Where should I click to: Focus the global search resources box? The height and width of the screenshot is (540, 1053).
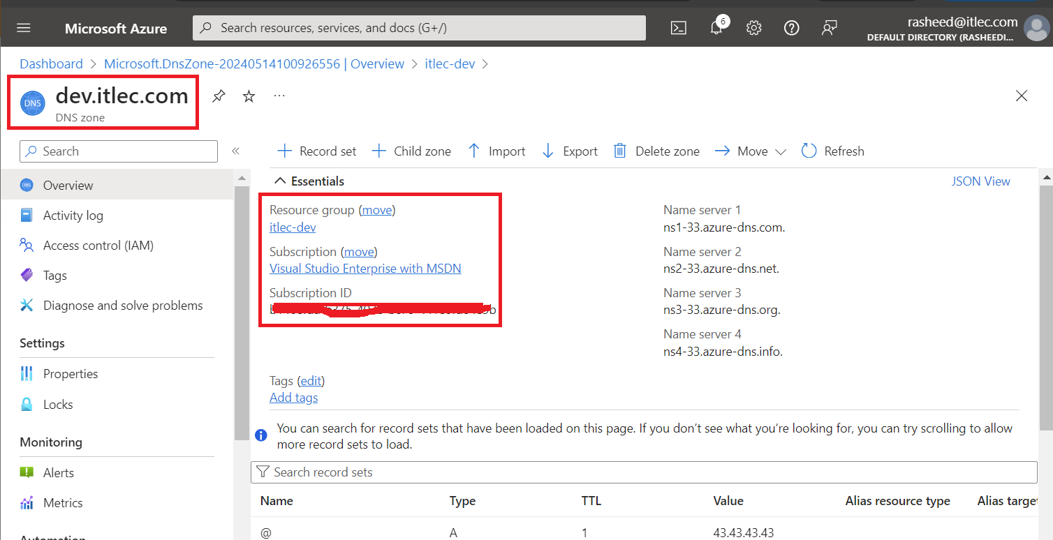[419, 28]
